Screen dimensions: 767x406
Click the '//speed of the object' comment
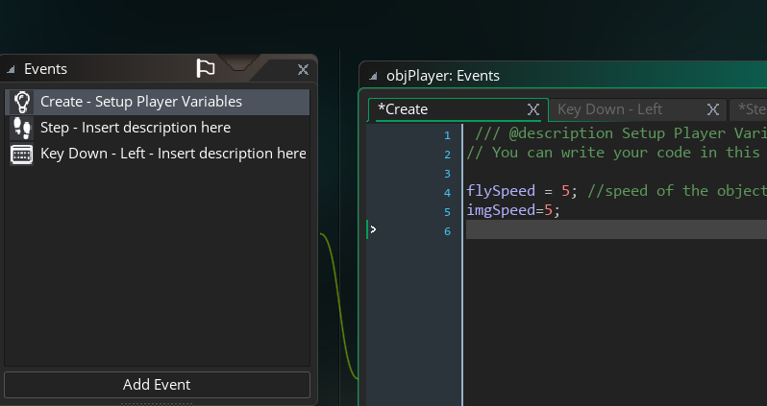coord(677,191)
